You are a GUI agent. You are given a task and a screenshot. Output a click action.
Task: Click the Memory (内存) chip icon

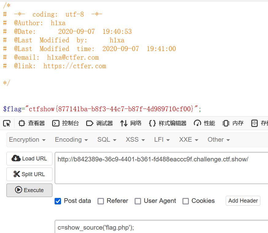[226, 123]
